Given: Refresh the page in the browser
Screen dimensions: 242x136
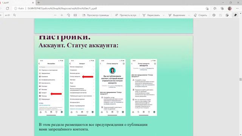Looking at the screenshot, I should pos(8,8).
